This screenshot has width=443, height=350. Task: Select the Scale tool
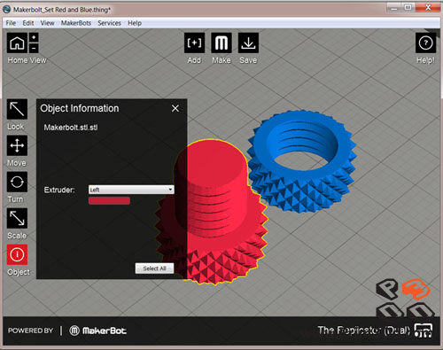point(17,218)
